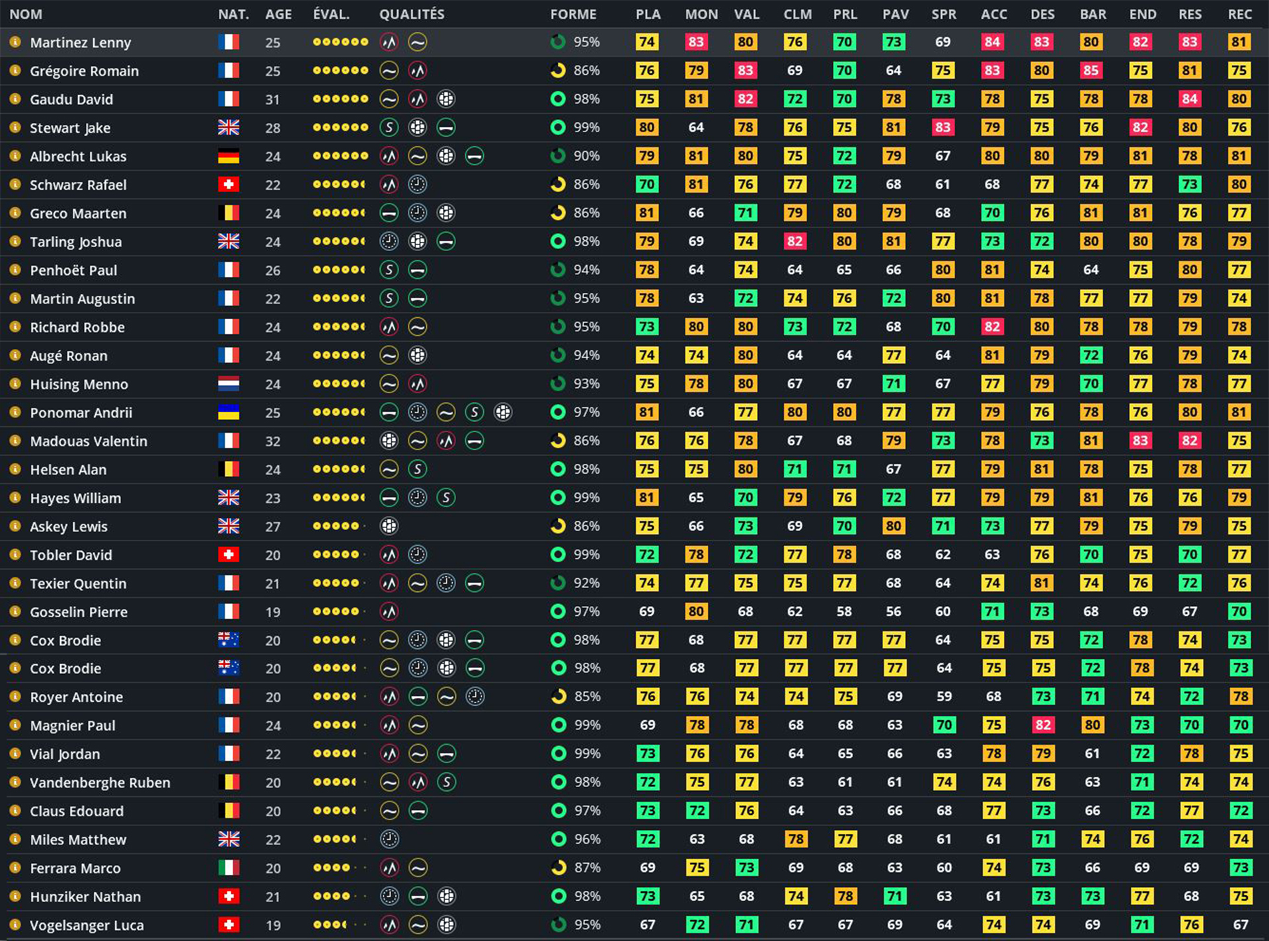The image size is (1269, 941).
Task: Sort riders by the AGE column
Action: 278,14
